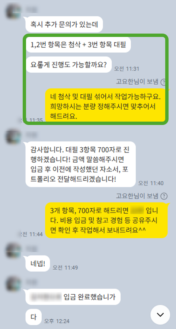Select the bubble '1,2번 항목은 첨삭 + 3번 항목 대필'
This screenshot has width=176, height=329.
[78, 44]
